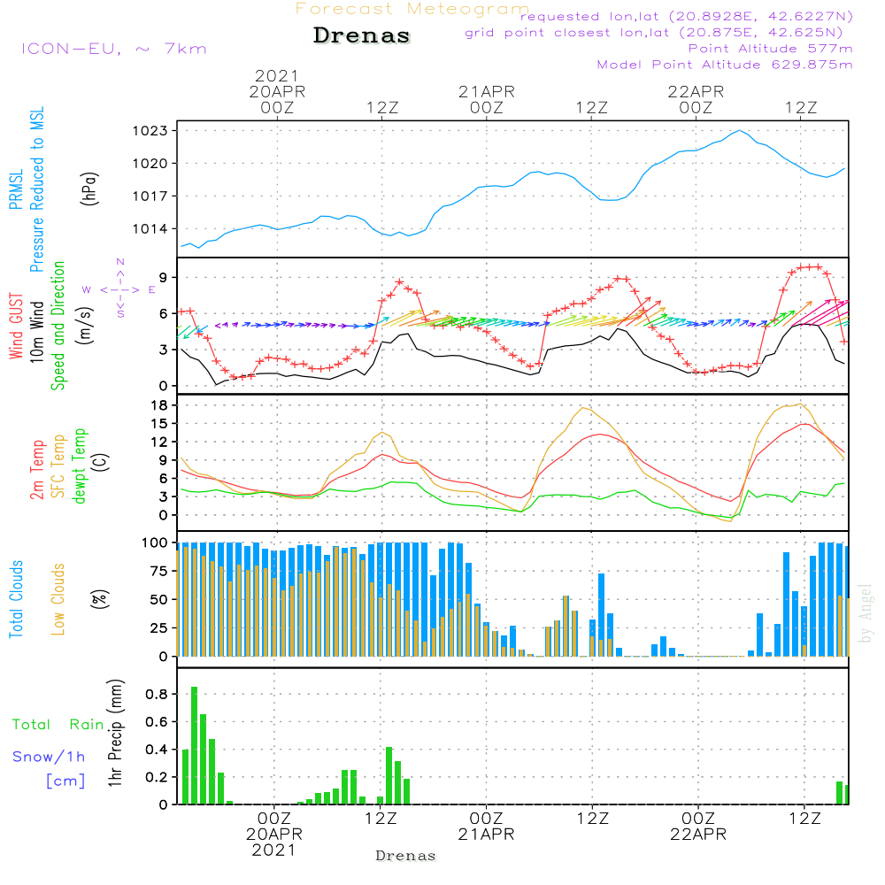Click the 'Forecast Meteogram' title text
885x885 pixels.
pyautogui.click(x=412, y=9)
